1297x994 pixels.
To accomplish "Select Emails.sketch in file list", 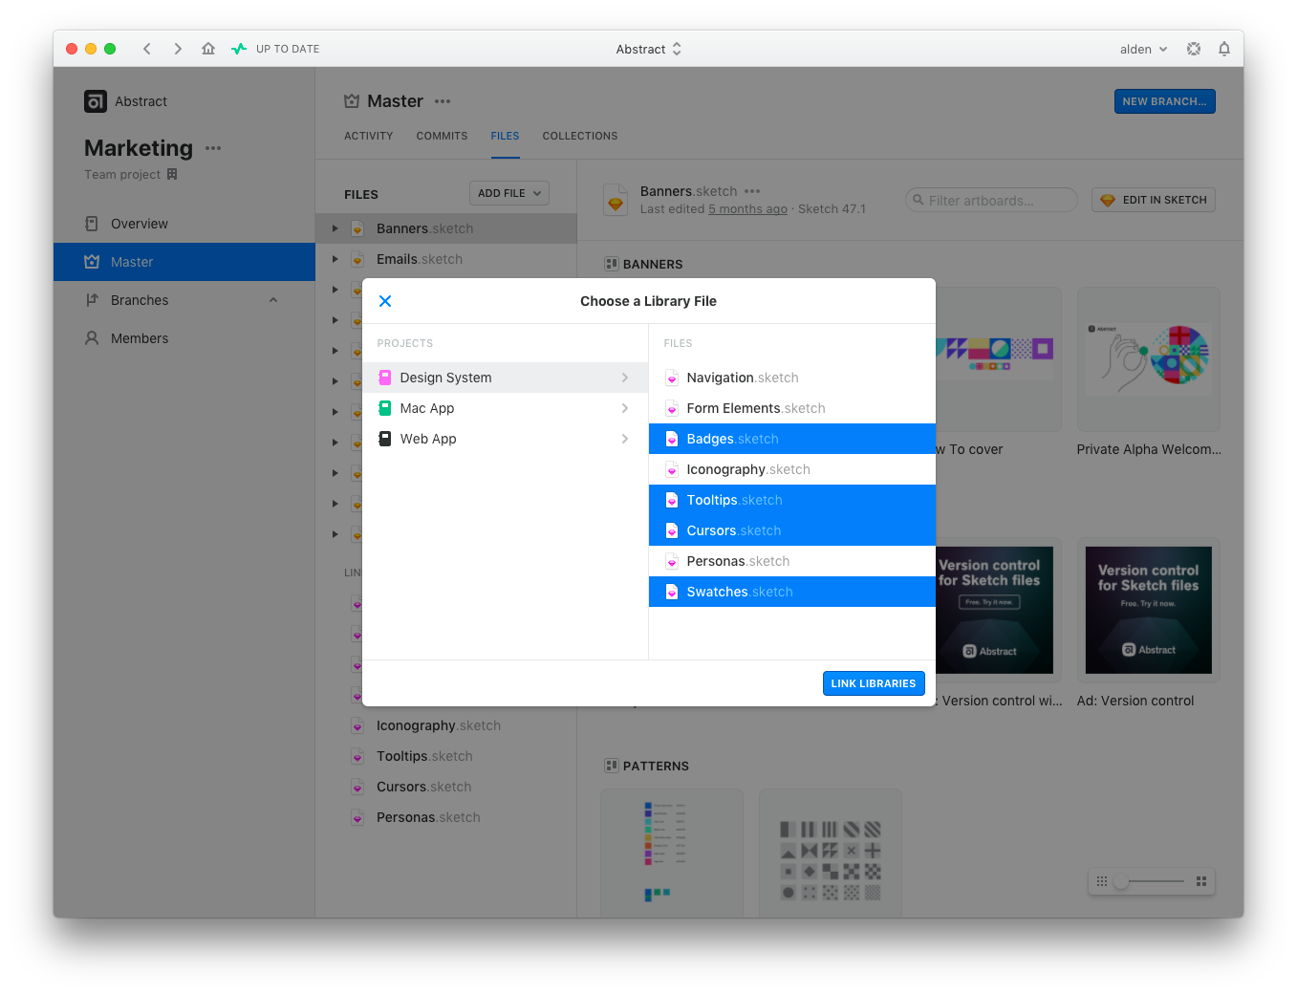I will tap(446, 259).
